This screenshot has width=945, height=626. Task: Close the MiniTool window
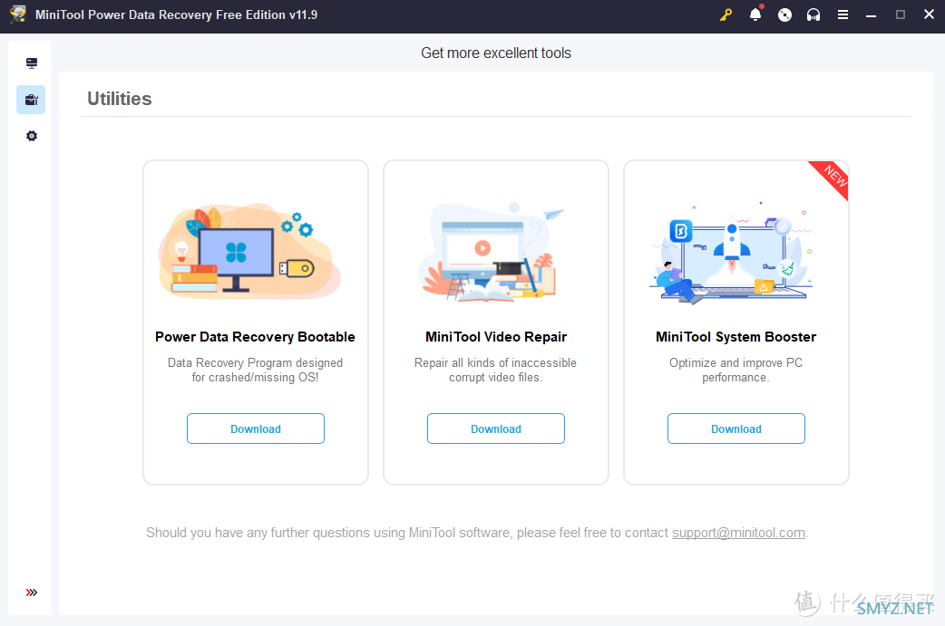coord(930,14)
